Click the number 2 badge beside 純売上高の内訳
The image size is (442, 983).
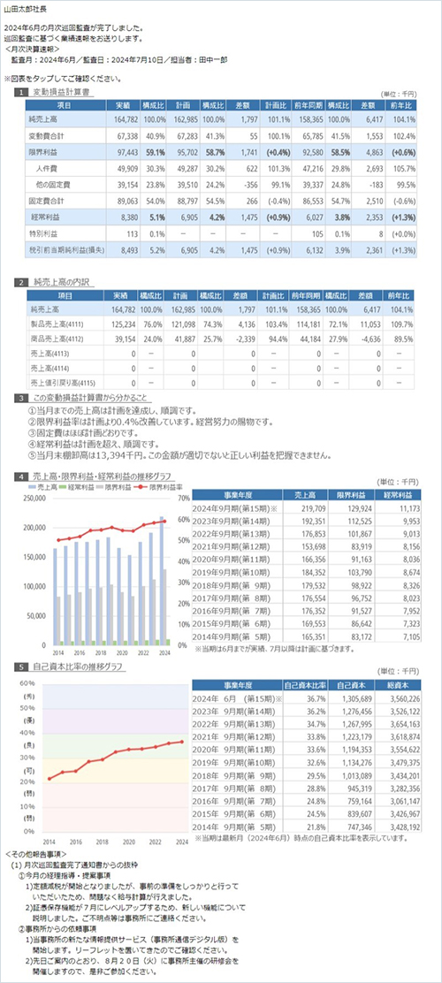pyautogui.click(x=21, y=282)
